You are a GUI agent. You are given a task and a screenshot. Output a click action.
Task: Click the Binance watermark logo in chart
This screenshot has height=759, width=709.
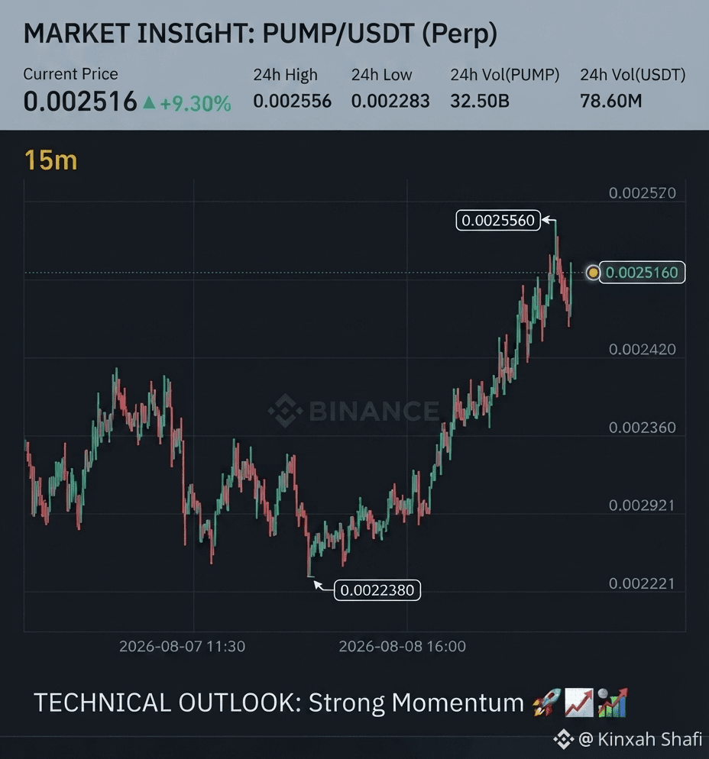285,411
